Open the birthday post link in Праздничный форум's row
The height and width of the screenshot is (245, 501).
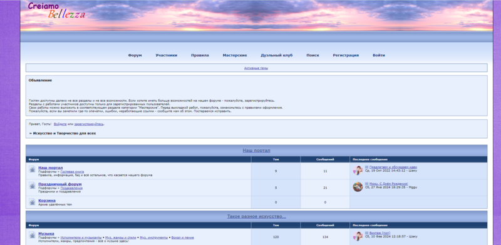388,184
